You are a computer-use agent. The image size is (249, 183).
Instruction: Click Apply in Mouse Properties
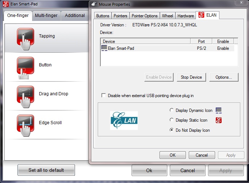[x=231, y=155]
